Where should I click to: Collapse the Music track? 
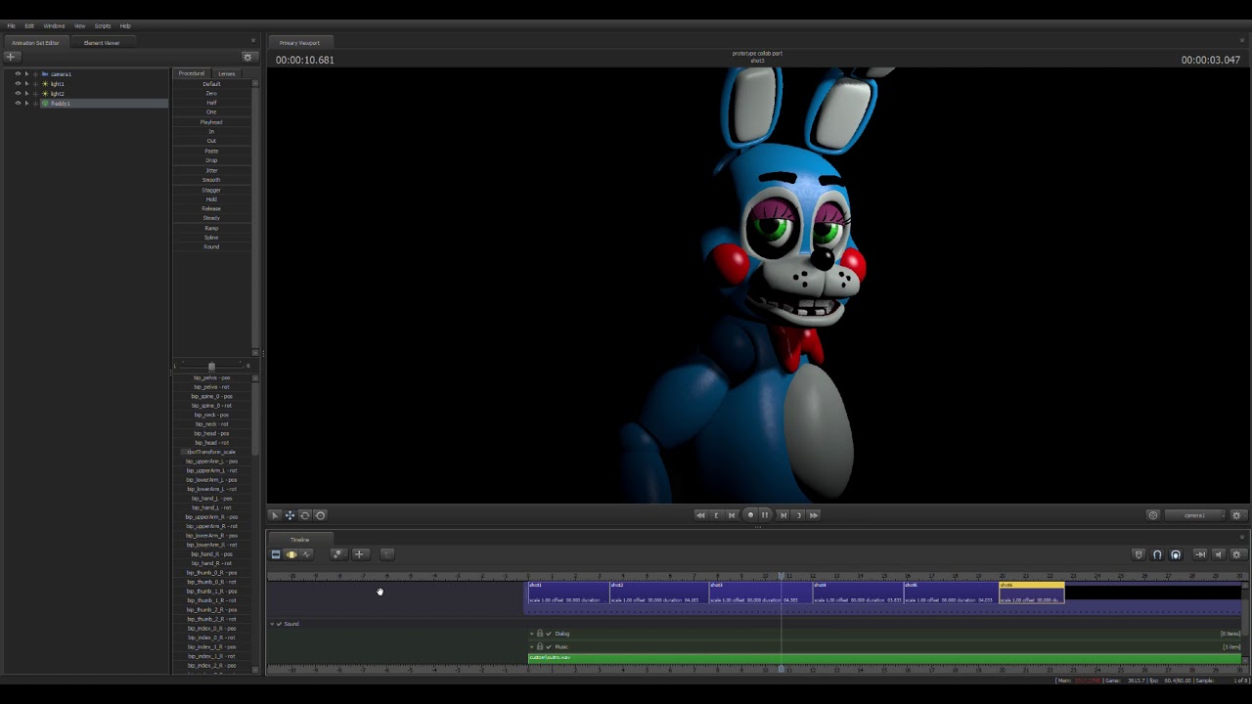[x=532, y=646]
